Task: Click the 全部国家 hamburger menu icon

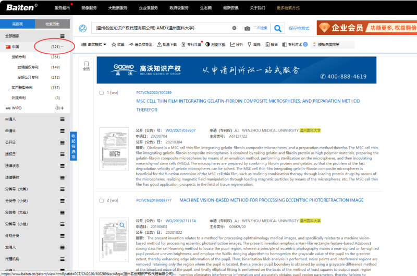Action: tap(62, 36)
